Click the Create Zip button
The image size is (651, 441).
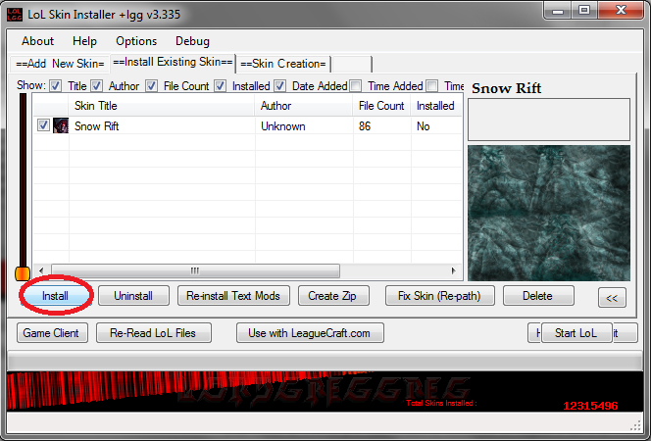332,296
